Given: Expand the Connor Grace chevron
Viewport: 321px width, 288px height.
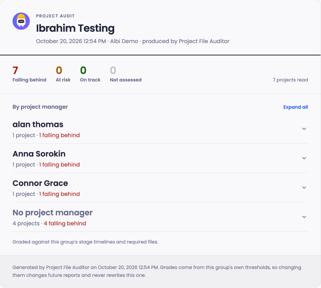Looking at the screenshot, I should 304,187.
